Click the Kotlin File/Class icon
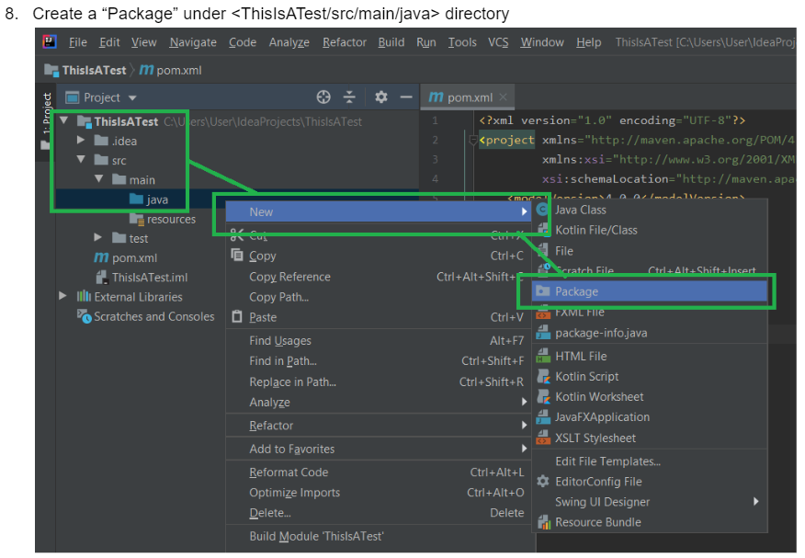This screenshot has height=558, width=805. pos(543,230)
